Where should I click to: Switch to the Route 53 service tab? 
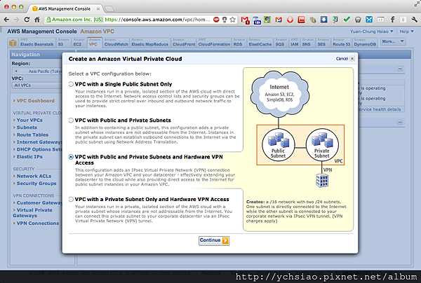[341, 43]
